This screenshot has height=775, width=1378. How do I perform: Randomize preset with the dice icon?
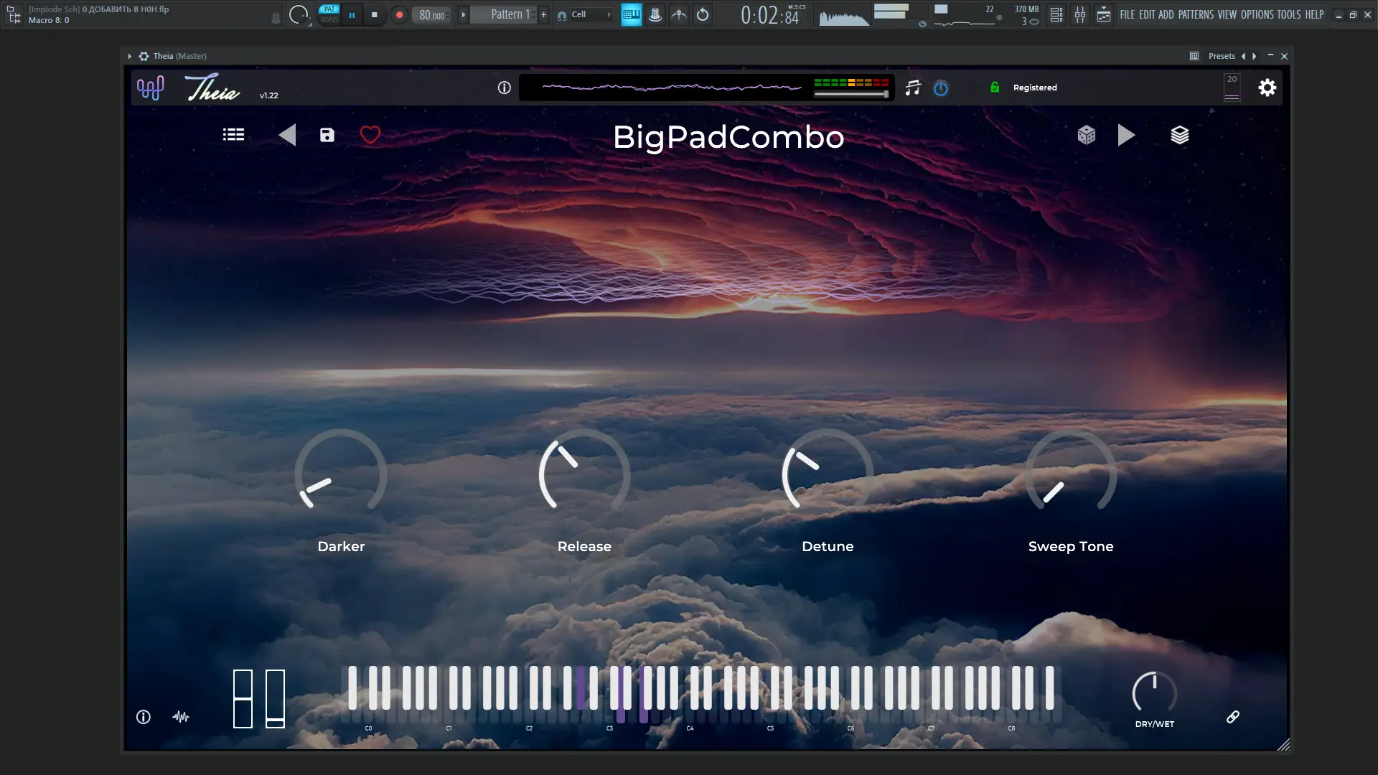1086,135
